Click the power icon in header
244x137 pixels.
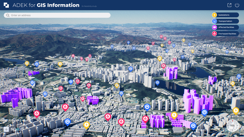tap(237, 5)
